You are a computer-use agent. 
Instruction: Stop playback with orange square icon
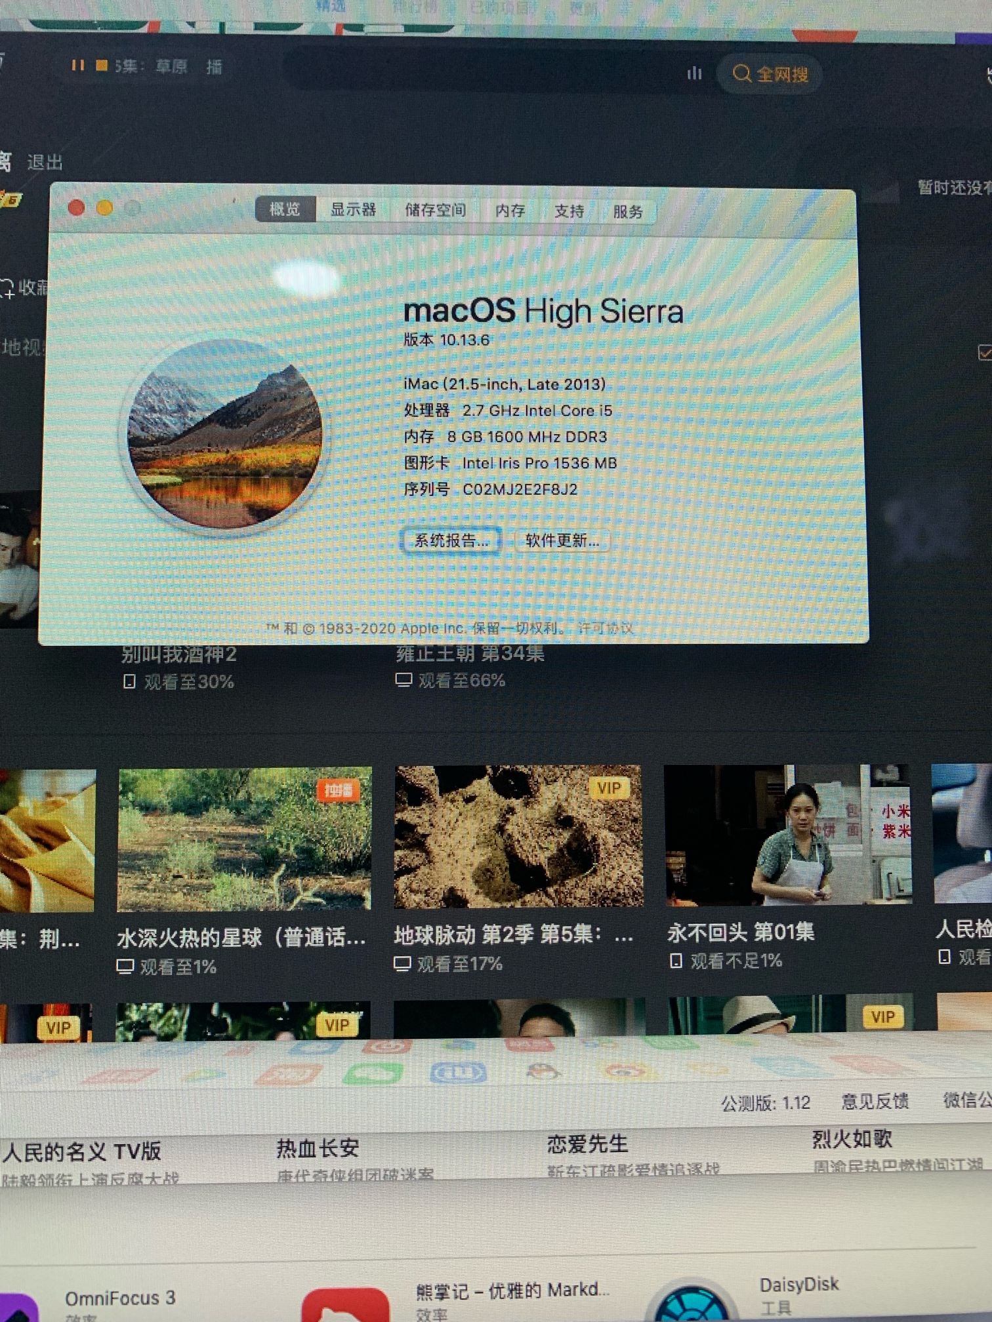point(102,66)
